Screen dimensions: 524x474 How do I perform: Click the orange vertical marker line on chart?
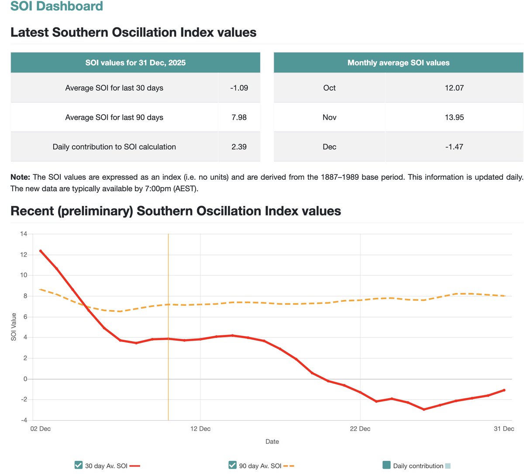(168, 328)
